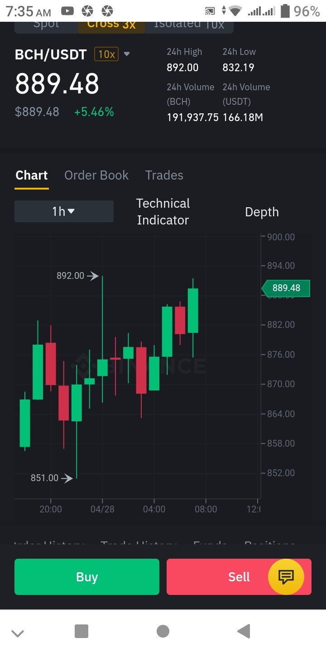Tap the Android back triangle icon
The image size is (326, 653).
244,631
